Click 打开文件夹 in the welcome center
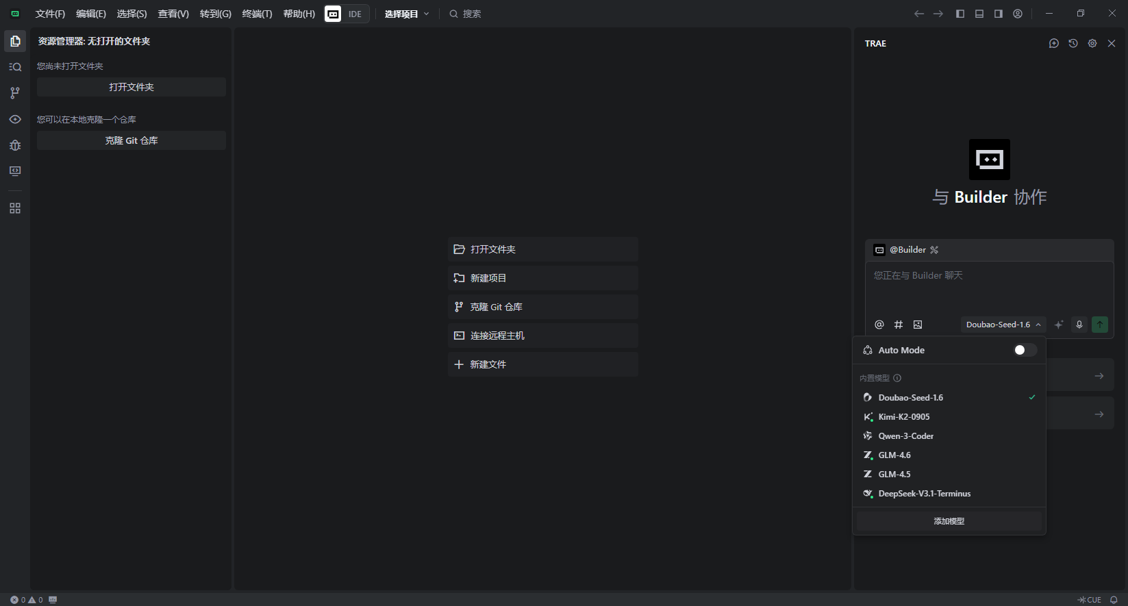This screenshot has height=606, width=1128. pos(543,249)
